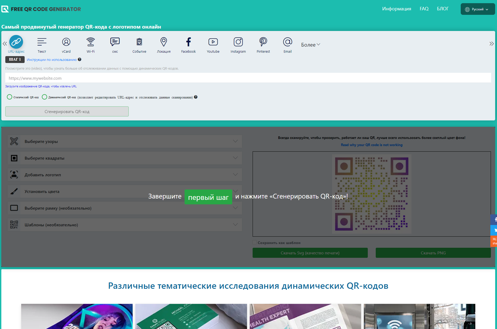Click the frame icon next to Выберите рамку
The image size is (497, 329).
14,208
